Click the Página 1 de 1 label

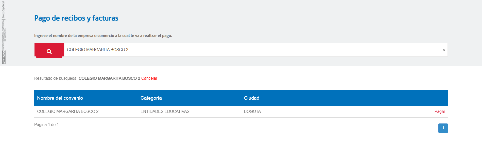pos(46,125)
